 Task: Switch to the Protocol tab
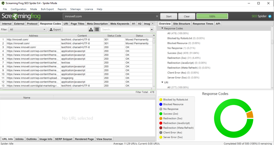[x=32, y=24]
